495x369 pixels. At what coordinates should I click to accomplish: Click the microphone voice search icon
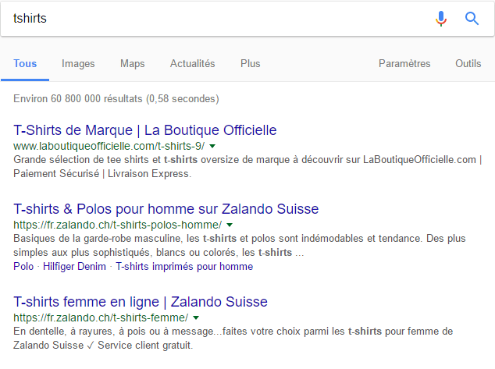[x=441, y=19]
